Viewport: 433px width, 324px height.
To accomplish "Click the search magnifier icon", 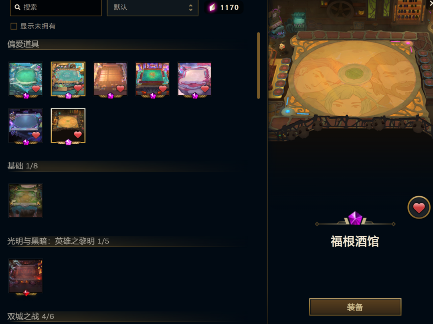I will coord(17,8).
